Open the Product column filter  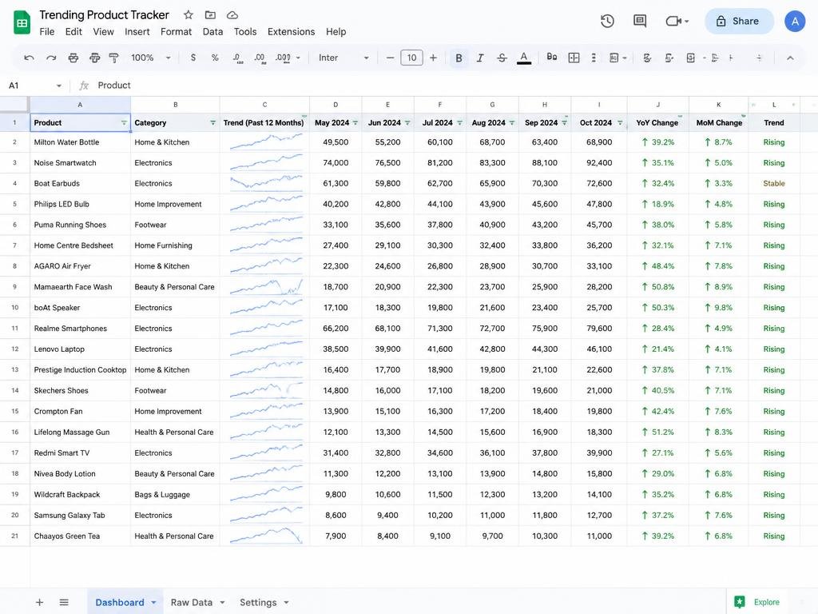124,122
